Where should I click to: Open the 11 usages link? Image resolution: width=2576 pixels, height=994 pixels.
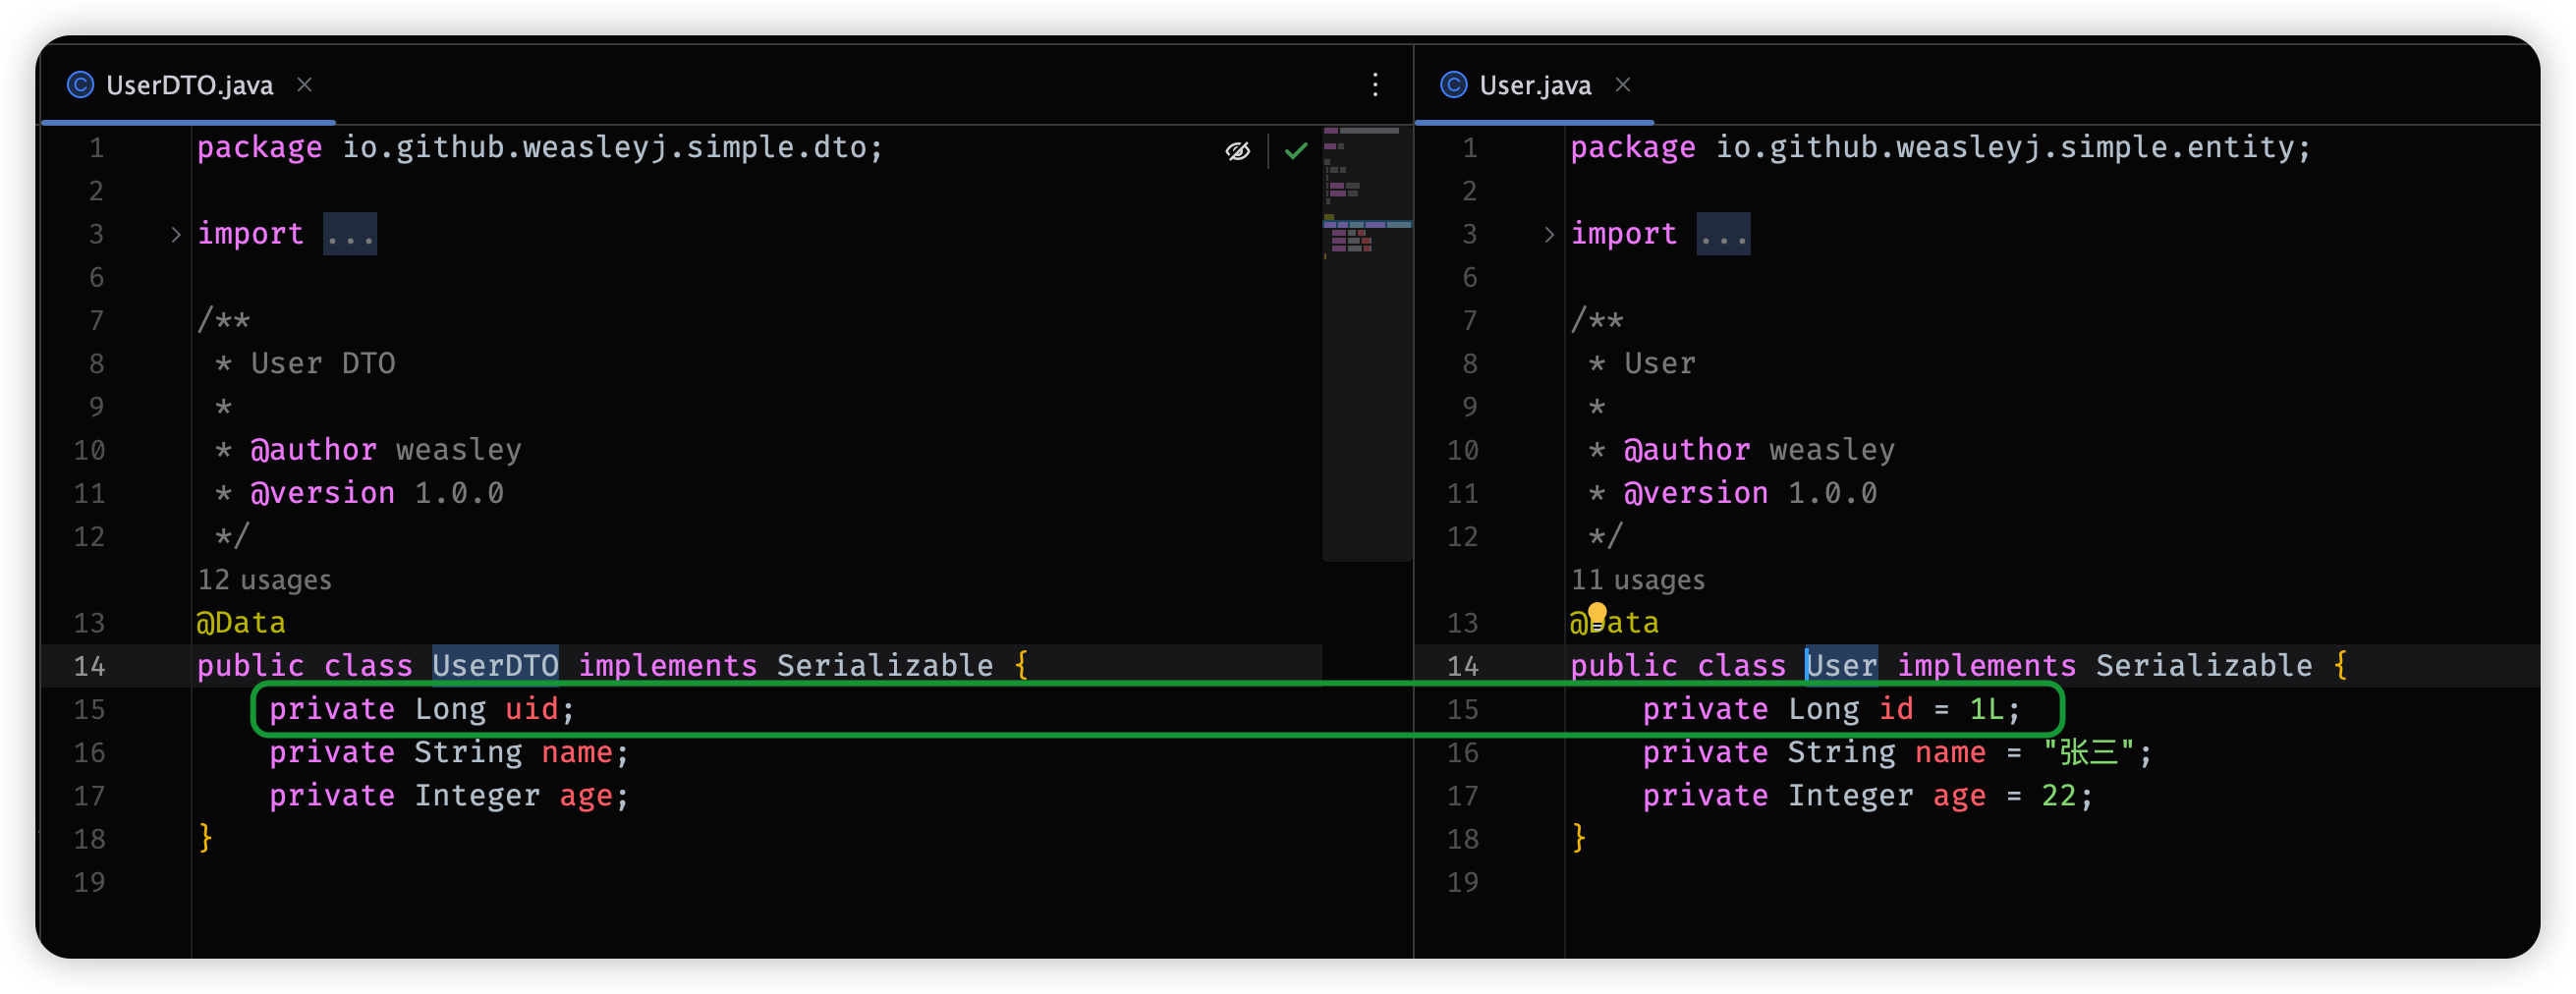[x=1637, y=580]
